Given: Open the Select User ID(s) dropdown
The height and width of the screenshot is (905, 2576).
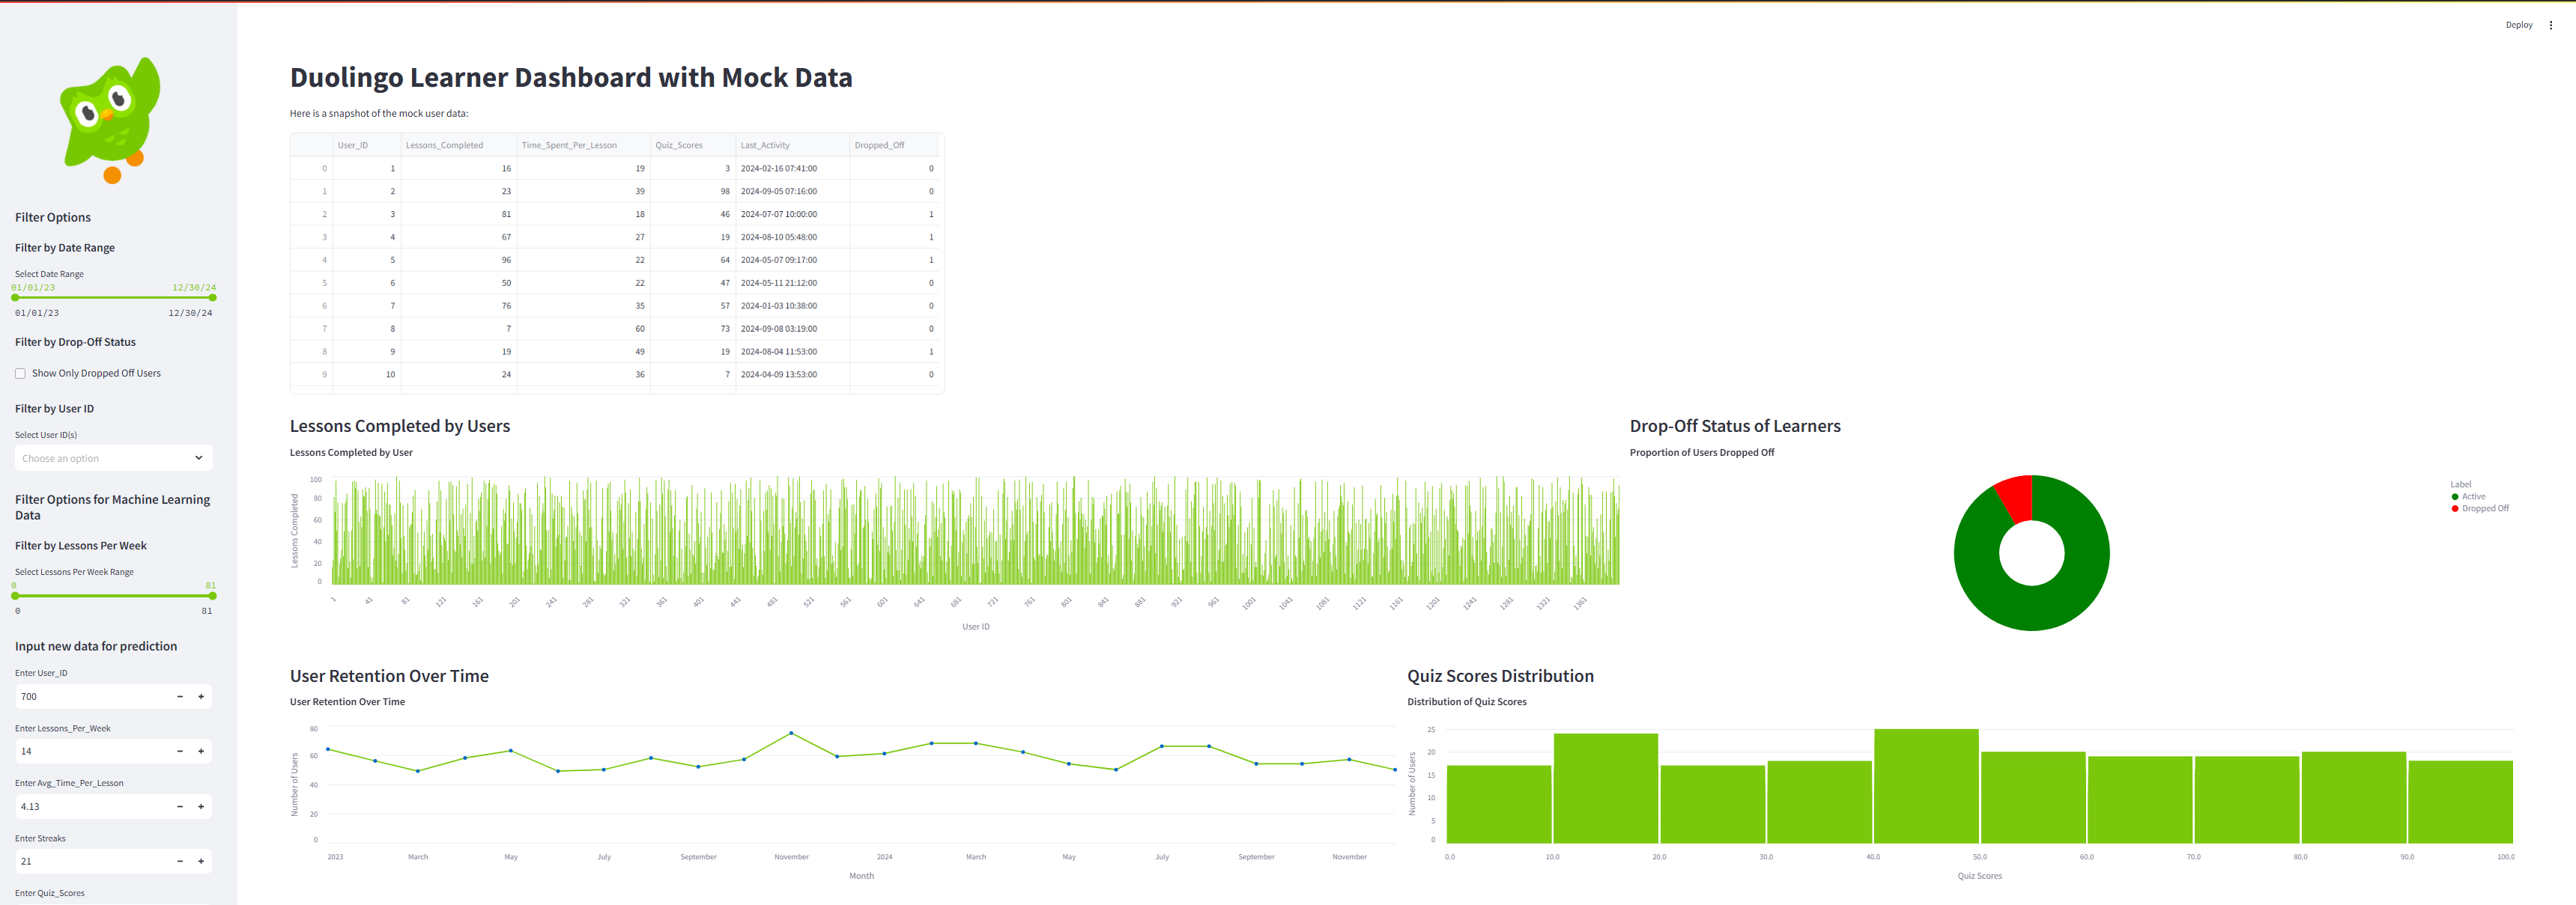Looking at the screenshot, I should click(113, 459).
